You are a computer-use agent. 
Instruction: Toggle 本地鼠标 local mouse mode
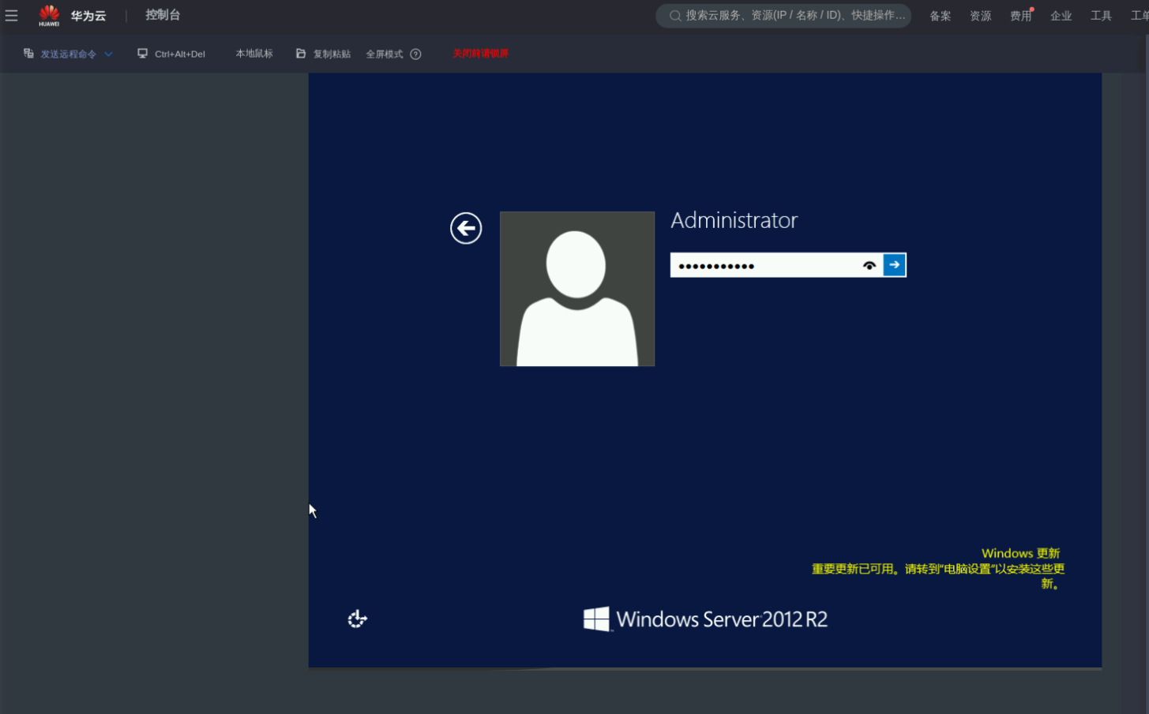253,54
